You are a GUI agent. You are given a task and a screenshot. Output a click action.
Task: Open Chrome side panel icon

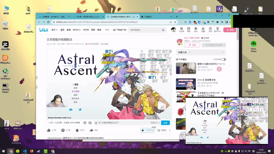coord(226,22)
